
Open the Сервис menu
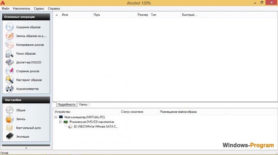coord(39,8)
